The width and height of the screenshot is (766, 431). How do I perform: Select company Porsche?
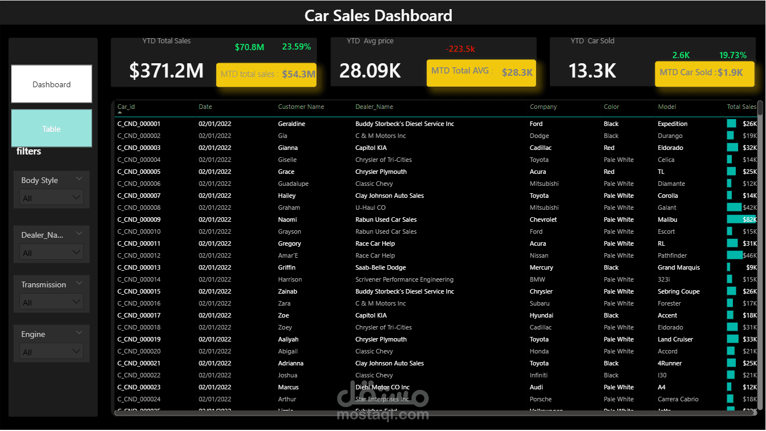click(x=541, y=399)
